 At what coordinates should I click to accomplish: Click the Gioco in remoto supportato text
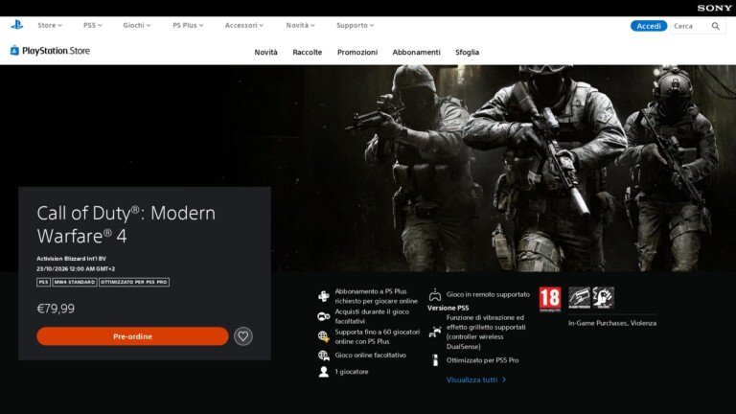click(x=488, y=294)
